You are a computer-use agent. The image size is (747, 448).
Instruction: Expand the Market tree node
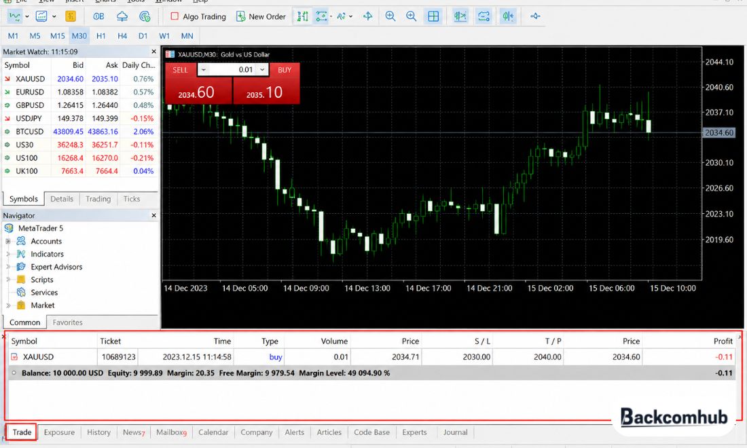(x=7, y=305)
